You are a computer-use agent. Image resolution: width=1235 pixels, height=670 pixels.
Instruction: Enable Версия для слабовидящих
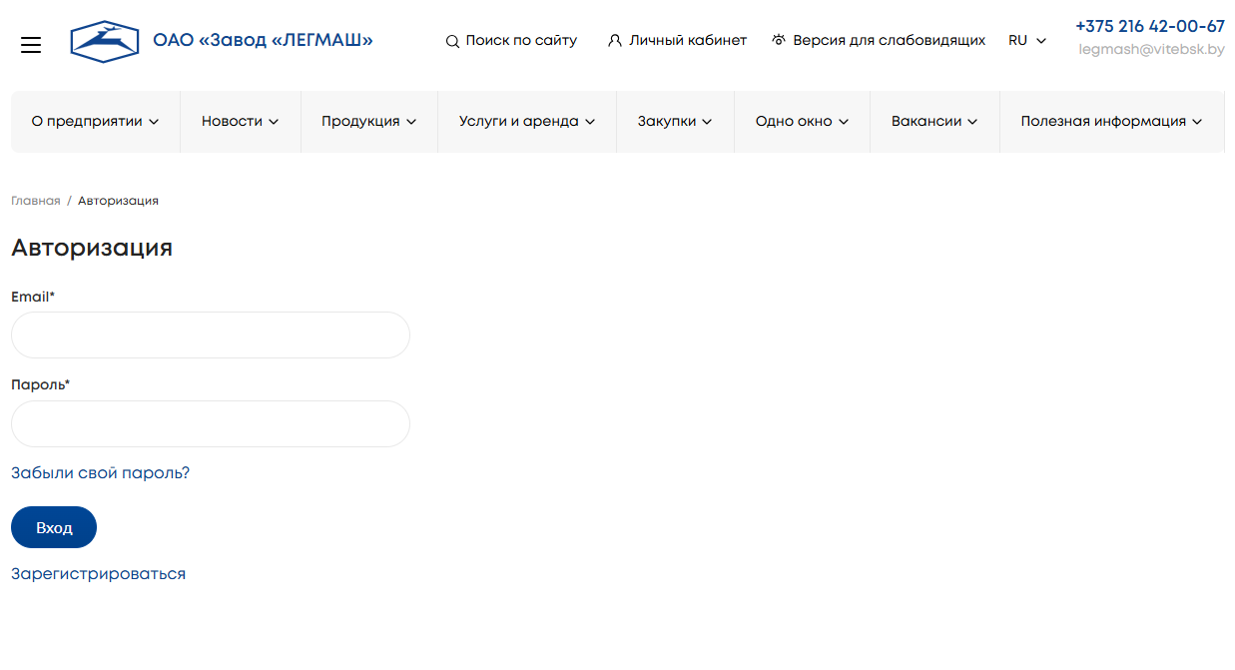(x=889, y=41)
